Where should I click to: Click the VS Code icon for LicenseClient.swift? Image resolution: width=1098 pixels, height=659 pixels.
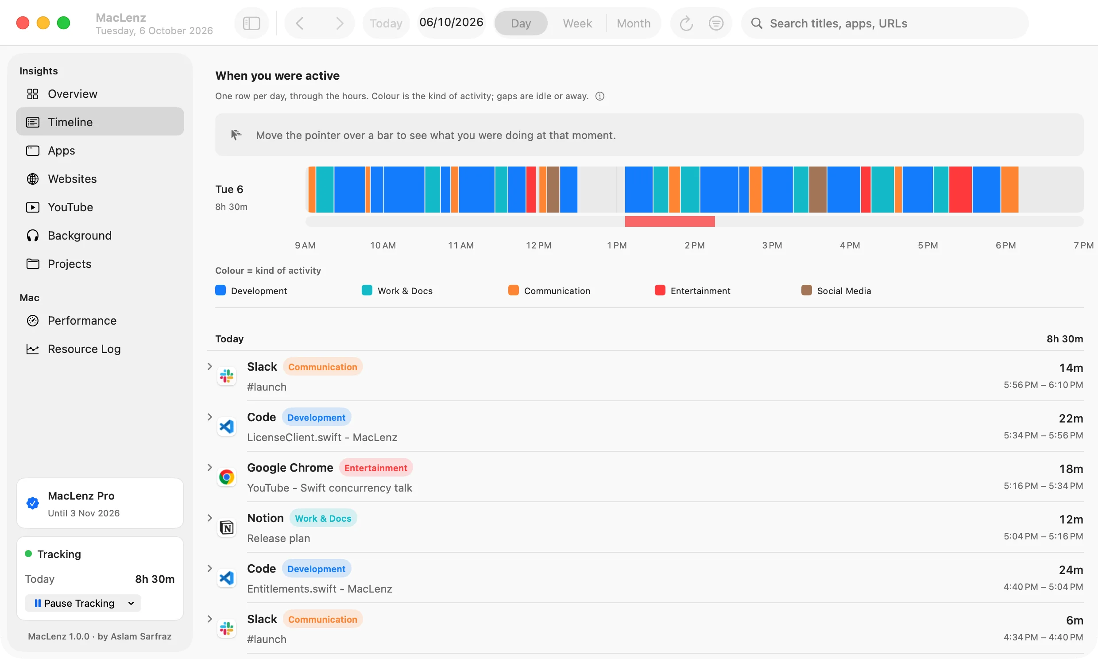[226, 427]
